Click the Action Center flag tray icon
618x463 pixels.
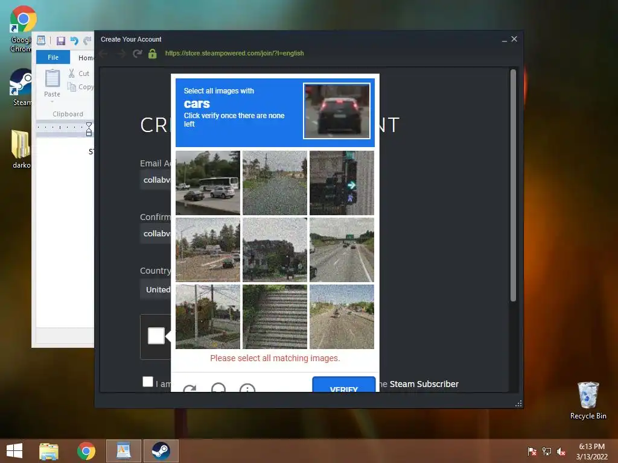532,451
